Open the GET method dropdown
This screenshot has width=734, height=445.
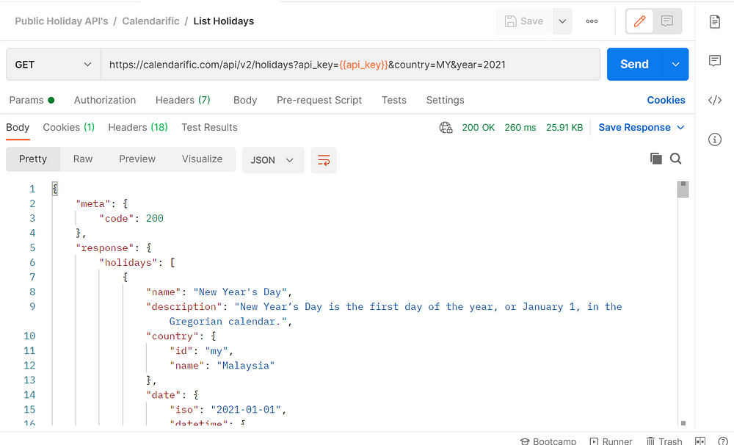click(x=54, y=65)
